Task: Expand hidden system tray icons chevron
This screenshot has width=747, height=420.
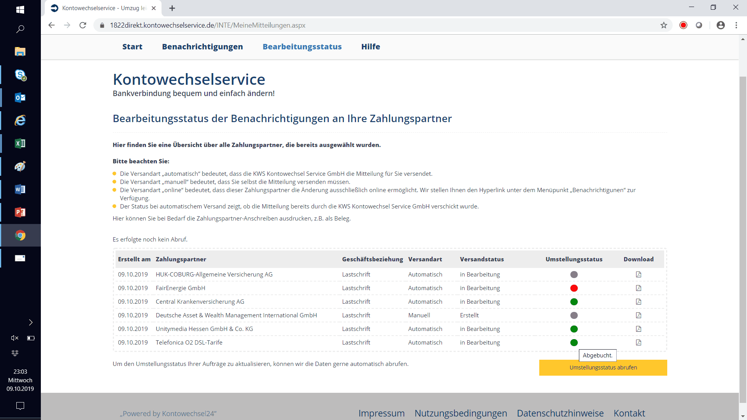Action: click(31, 322)
